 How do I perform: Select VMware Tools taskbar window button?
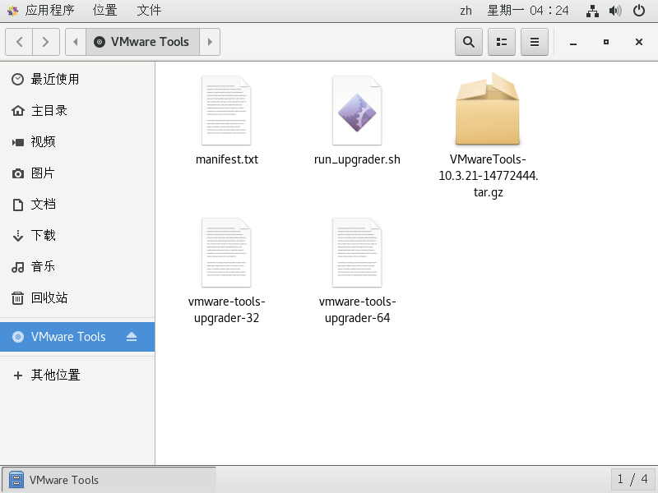coord(109,480)
